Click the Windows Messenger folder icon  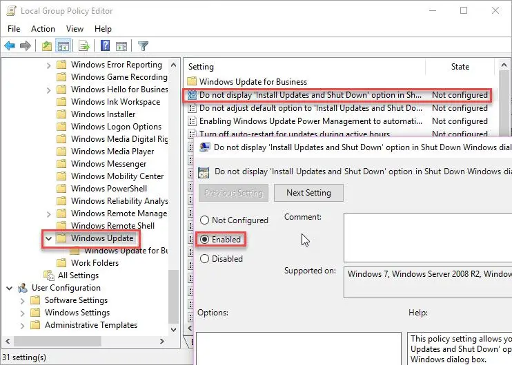click(x=61, y=164)
